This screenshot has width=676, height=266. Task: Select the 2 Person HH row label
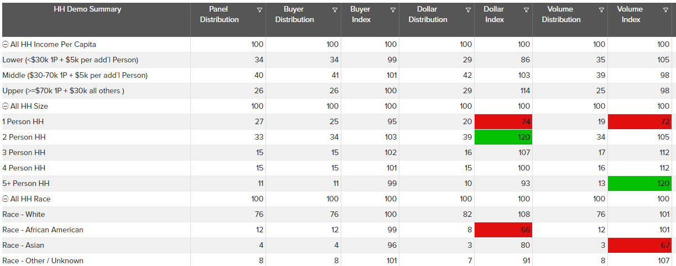tap(24, 137)
